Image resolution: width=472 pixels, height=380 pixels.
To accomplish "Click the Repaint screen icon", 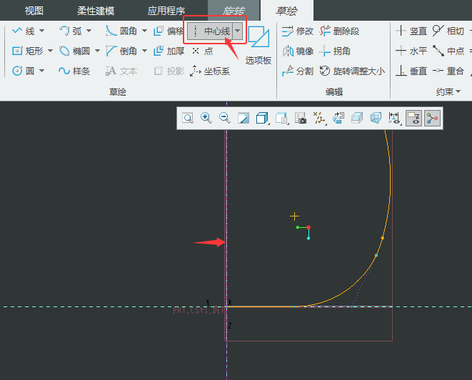I will tap(243, 118).
